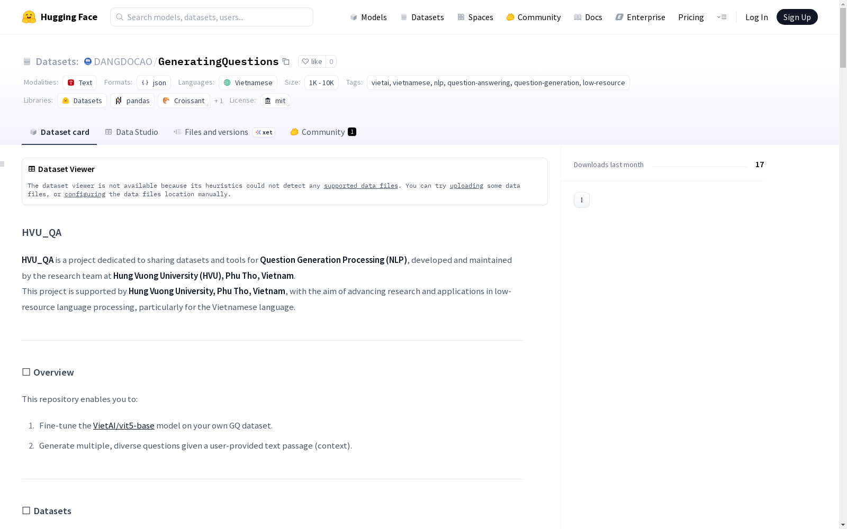Viewport: 847px width, 529px height.
Task: Open the Community nav item in header
Action: pyautogui.click(x=533, y=17)
